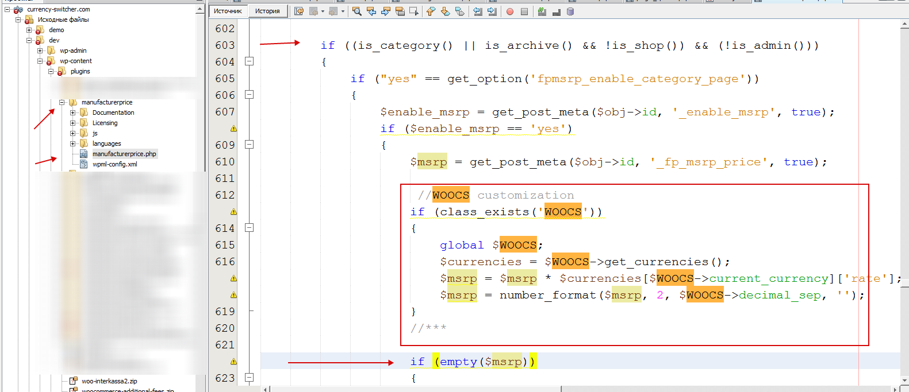
Task: Toggle a bookmark on the current line
Action: pyautogui.click(x=459, y=11)
